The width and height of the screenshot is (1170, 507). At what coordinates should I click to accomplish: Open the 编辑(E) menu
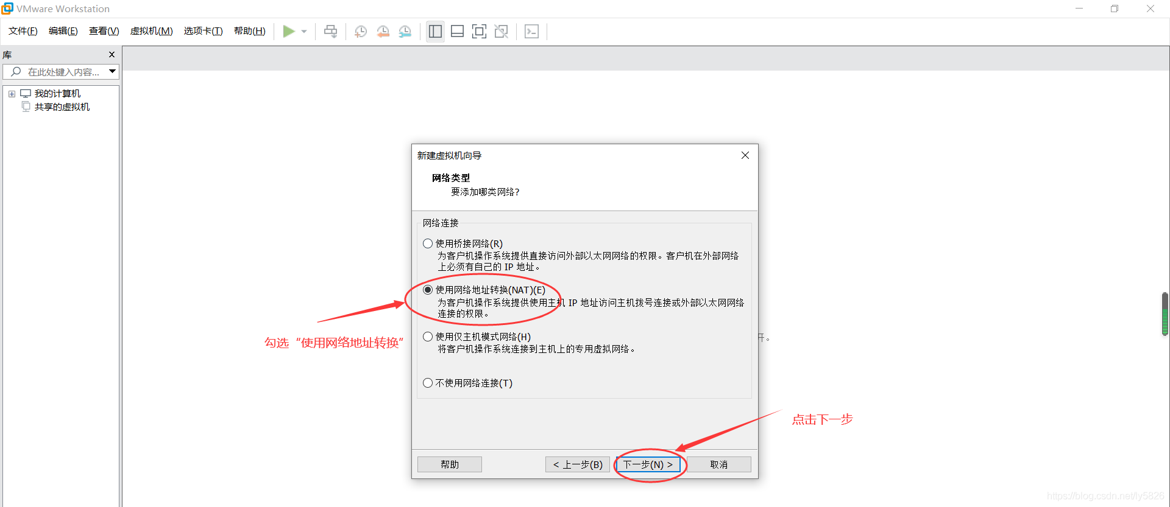[x=63, y=31]
